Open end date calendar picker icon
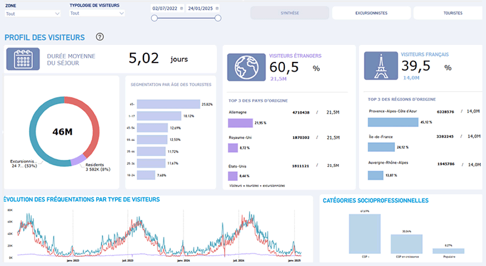Image resolution: width=486 pixels, height=266 pixels. coord(217,9)
